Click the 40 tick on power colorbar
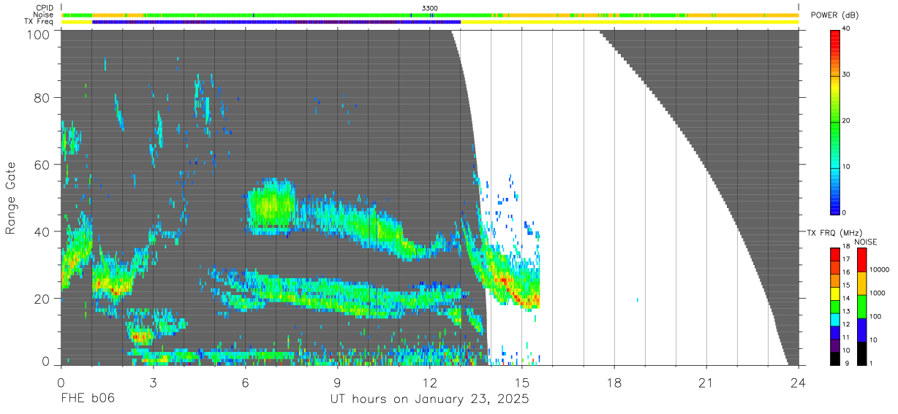This screenshot has width=898, height=414. coord(846,28)
